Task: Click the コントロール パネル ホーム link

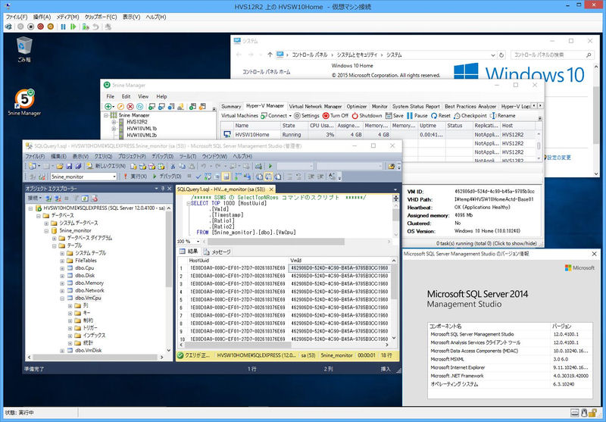Action: coord(267,72)
